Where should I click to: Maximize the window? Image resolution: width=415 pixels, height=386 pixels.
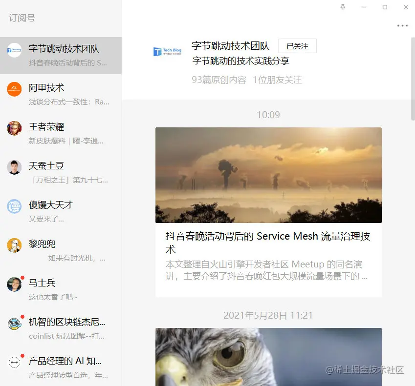(x=385, y=7)
